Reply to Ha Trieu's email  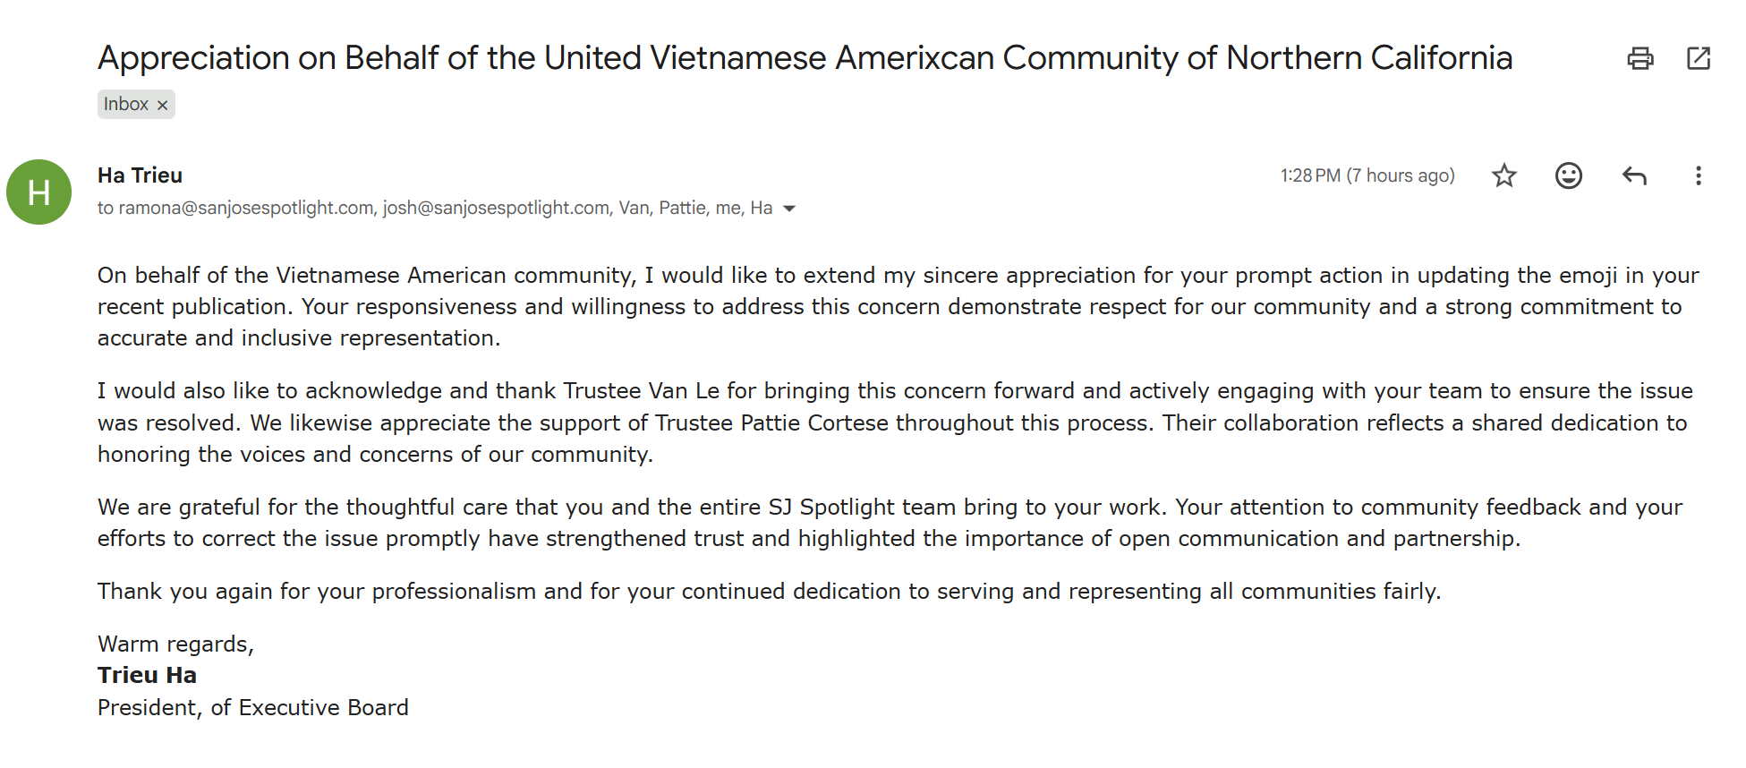click(x=1634, y=175)
